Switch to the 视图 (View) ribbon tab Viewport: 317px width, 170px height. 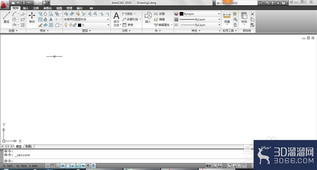pos(59,8)
